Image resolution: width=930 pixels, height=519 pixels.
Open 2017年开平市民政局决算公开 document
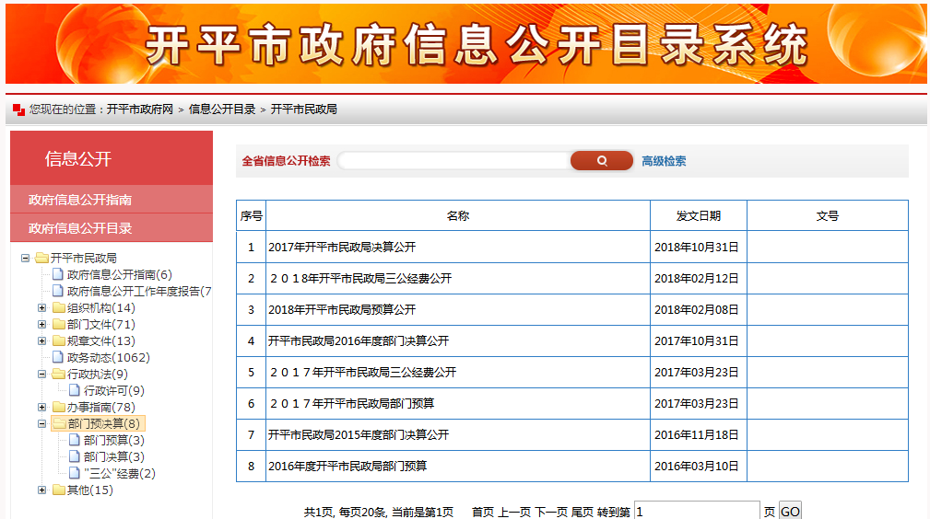(342, 248)
